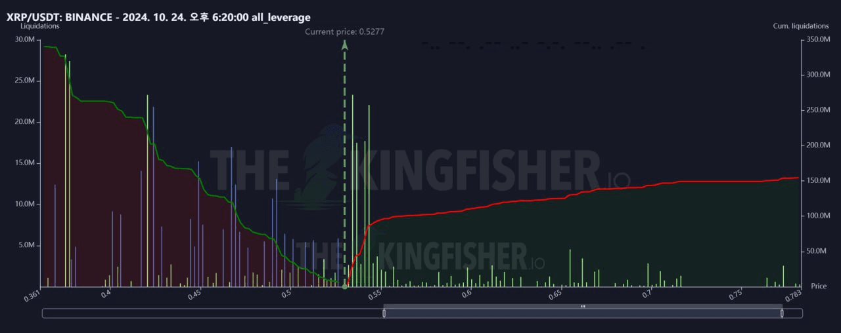
Task: Click the green current price marker dot
Action: pyautogui.click(x=345, y=287)
